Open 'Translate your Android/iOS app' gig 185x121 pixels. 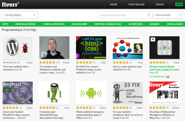pyautogui.click(x=52, y=115)
